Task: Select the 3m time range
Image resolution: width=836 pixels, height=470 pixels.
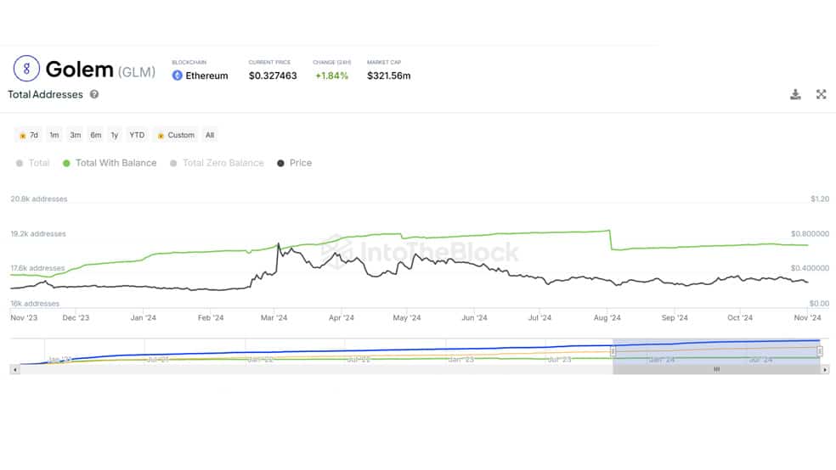Action: pyautogui.click(x=75, y=135)
